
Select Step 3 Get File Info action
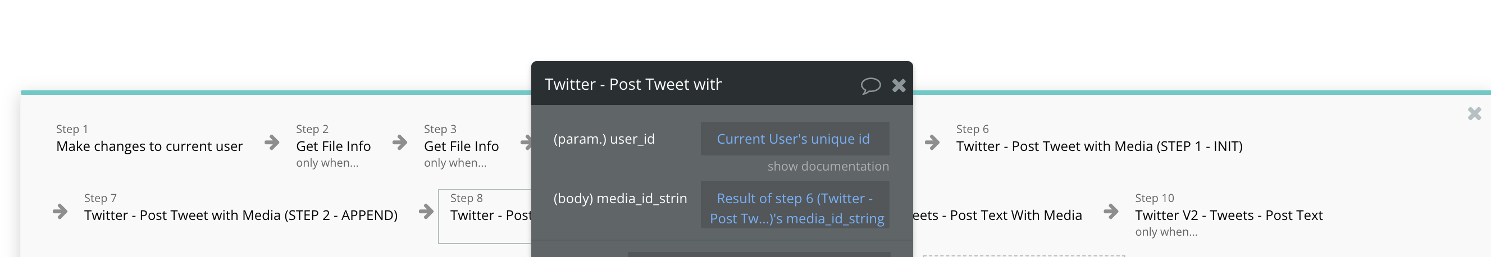point(461,146)
